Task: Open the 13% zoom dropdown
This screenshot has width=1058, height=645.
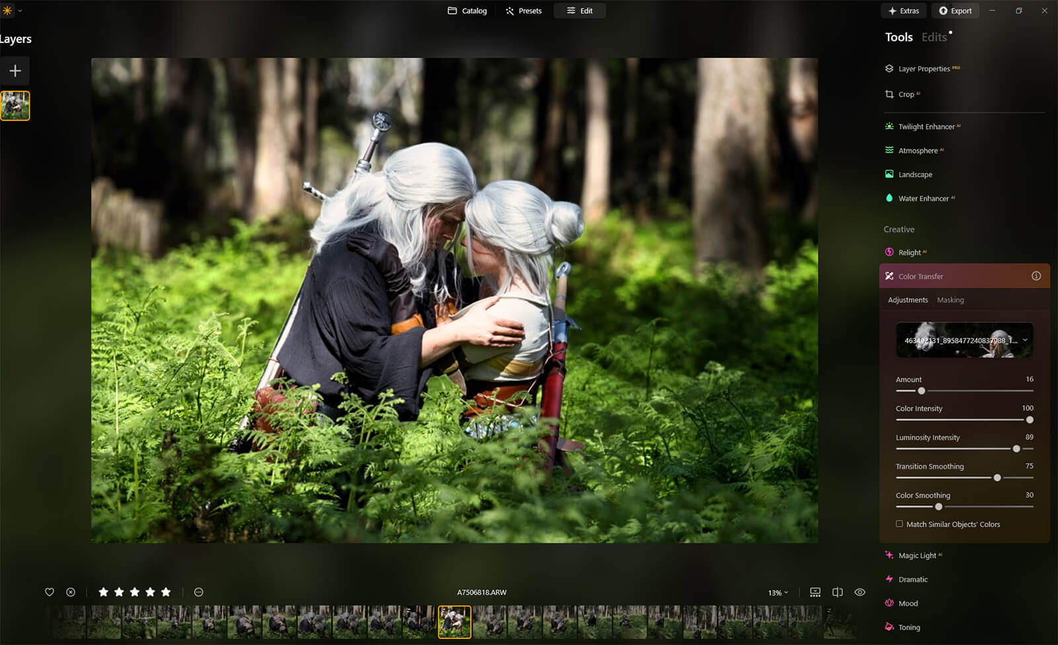Action: (x=778, y=593)
